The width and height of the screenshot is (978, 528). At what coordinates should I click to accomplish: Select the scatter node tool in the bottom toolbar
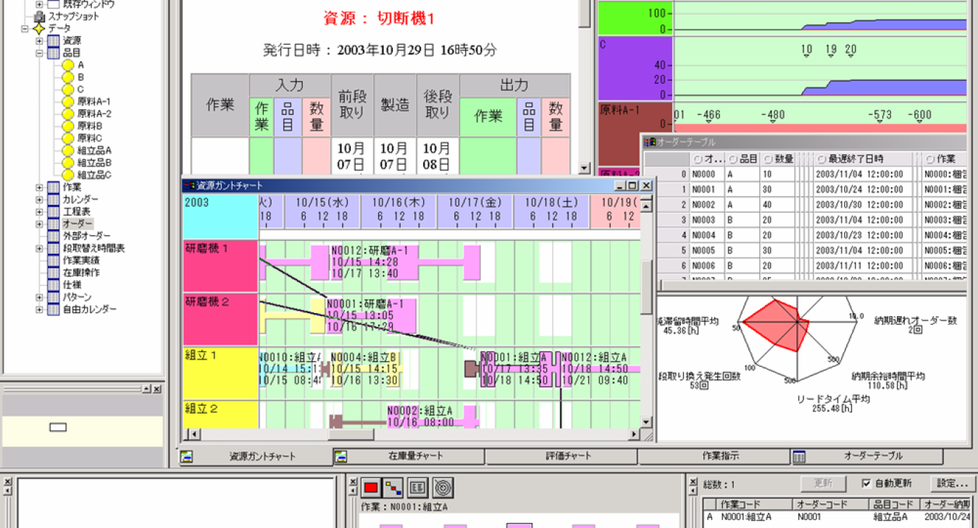(x=392, y=487)
